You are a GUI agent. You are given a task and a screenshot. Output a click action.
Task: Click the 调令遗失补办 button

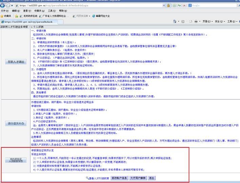16,123
